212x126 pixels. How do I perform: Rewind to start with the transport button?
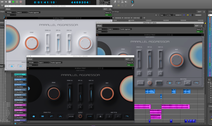(x=6, y=2)
